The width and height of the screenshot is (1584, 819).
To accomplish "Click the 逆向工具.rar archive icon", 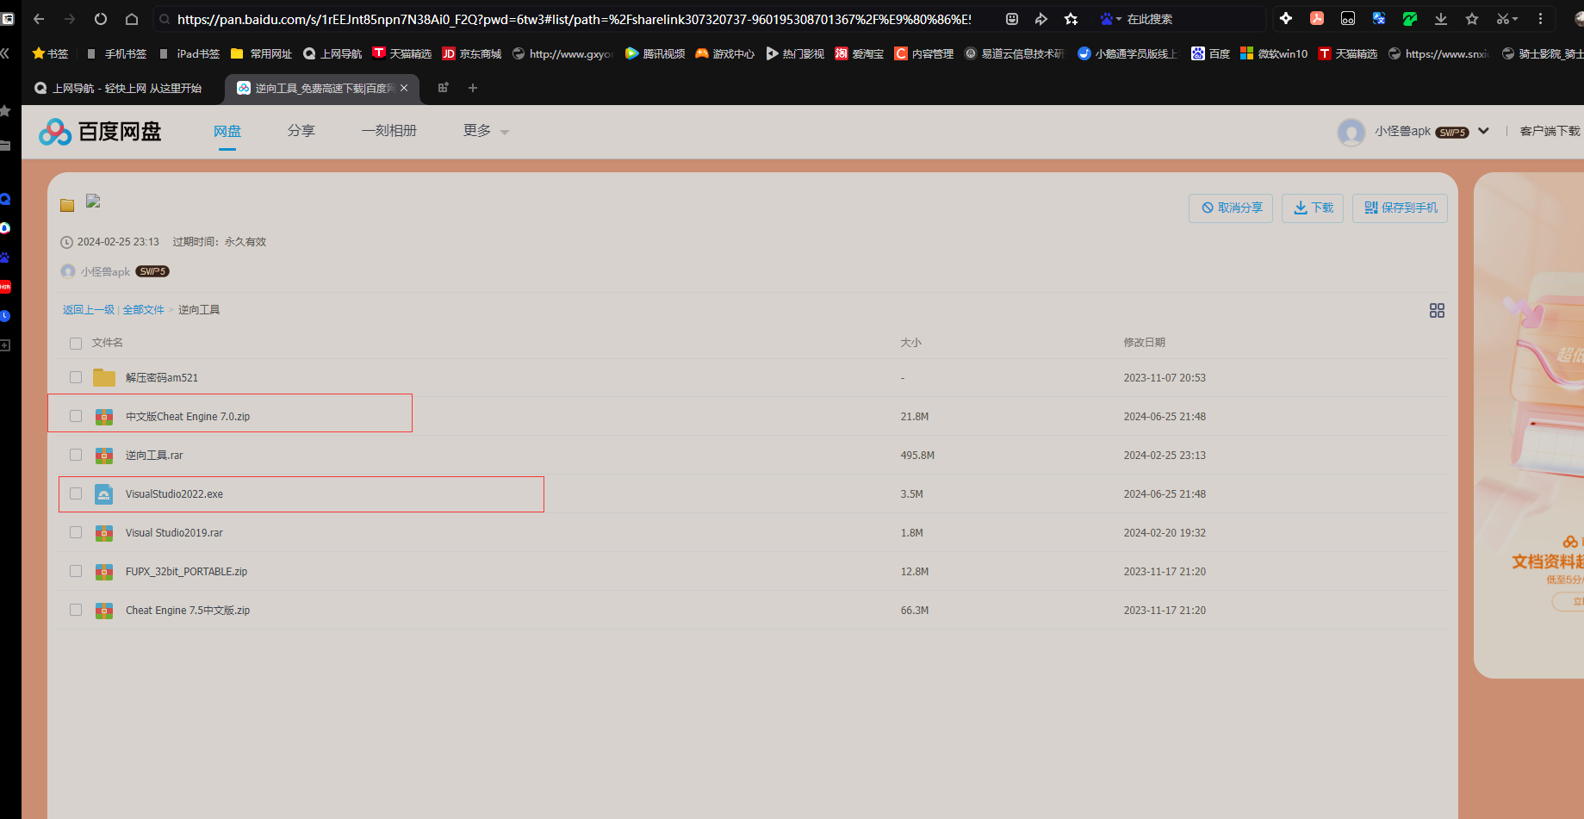I will 104,455.
